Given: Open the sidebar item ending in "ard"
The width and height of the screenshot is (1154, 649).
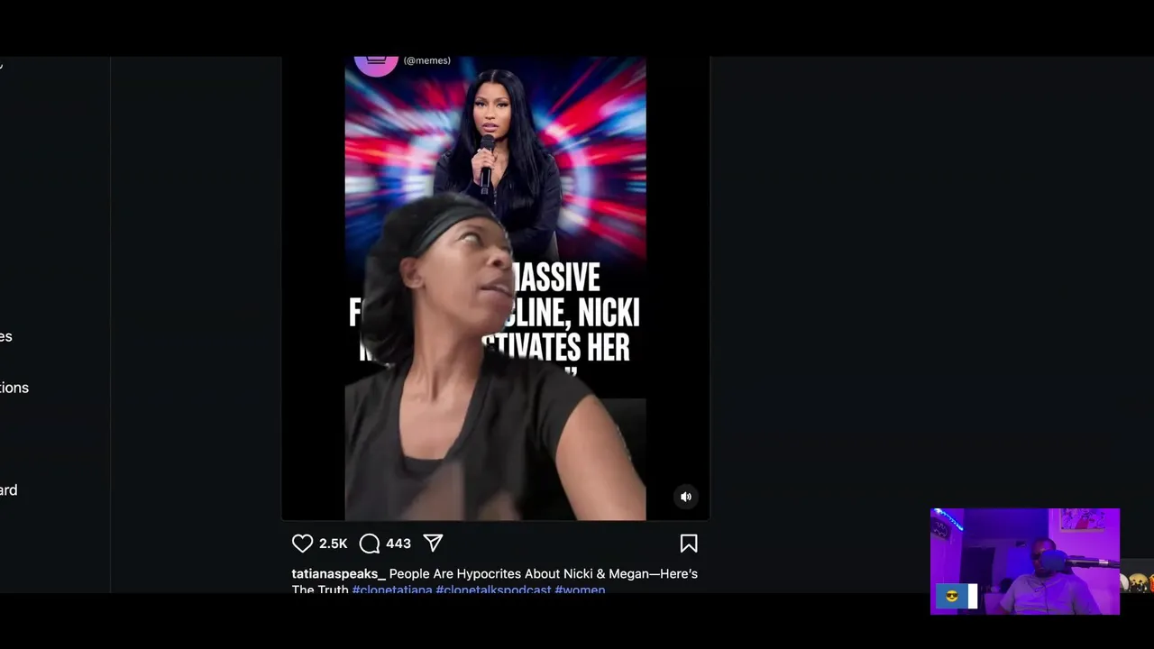Looking at the screenshot, I should point(9,490).
